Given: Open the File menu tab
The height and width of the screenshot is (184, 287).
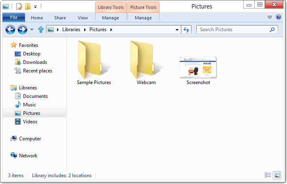Looking at the screenshot, I should click(13, 18).
